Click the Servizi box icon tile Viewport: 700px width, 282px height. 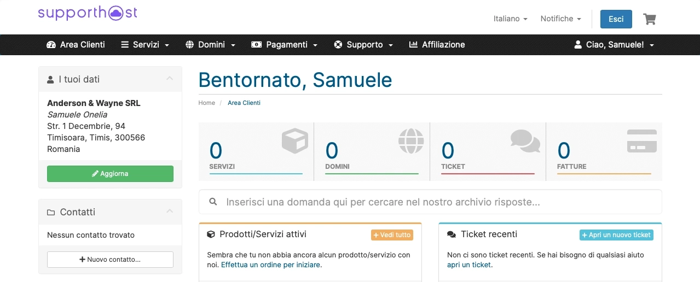(294, 141)
